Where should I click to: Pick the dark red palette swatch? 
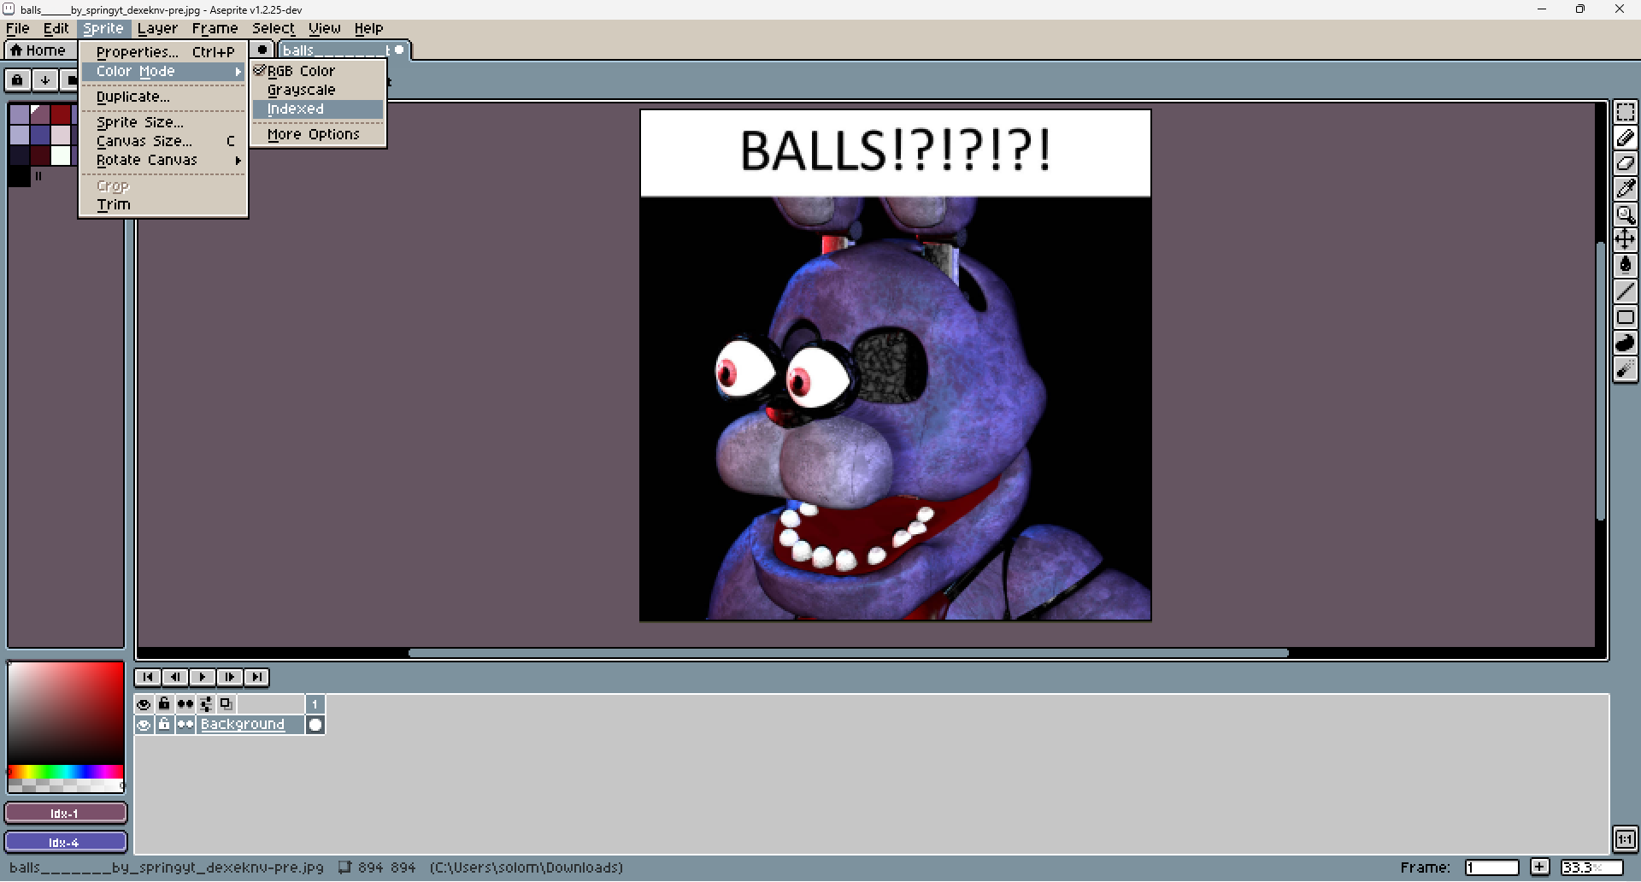(61, 115)
